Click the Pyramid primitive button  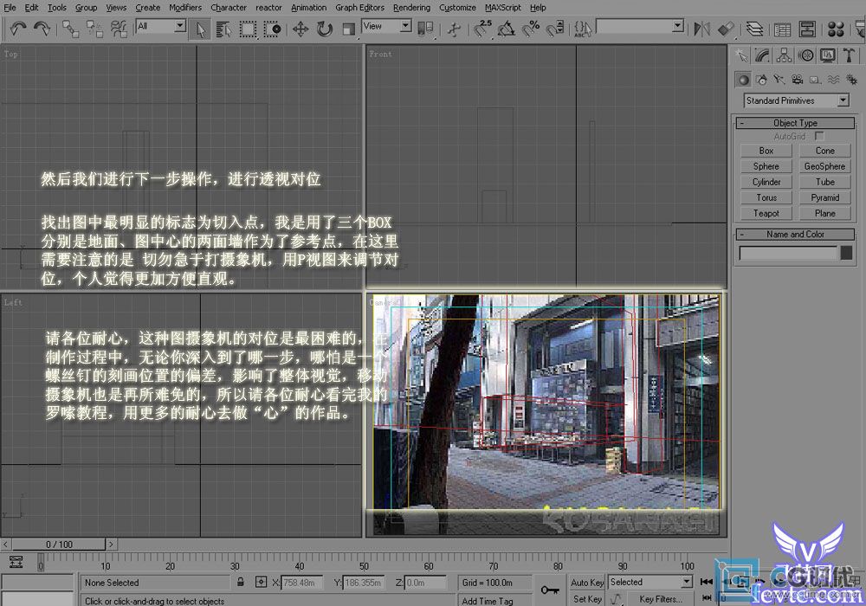[825, 197]
